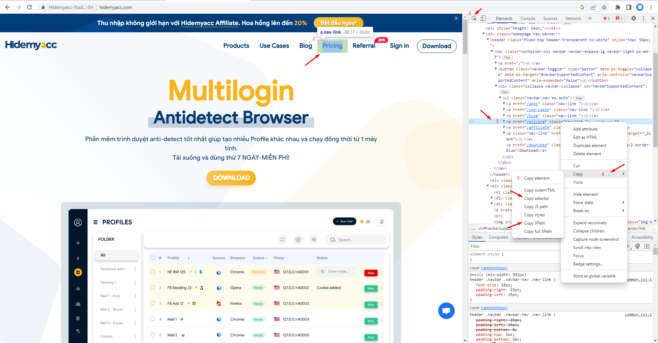The width and height of the screenshot is (658, 343).
Task: Switch to the Console tab
Action: coord(528,19)
